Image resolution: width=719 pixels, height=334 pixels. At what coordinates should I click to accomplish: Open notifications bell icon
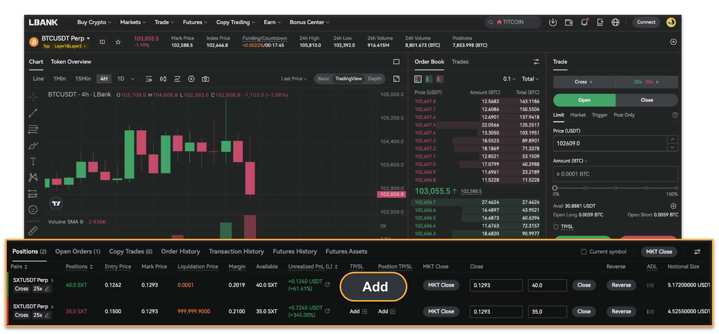pyautogui.click(x=584, y=22)
